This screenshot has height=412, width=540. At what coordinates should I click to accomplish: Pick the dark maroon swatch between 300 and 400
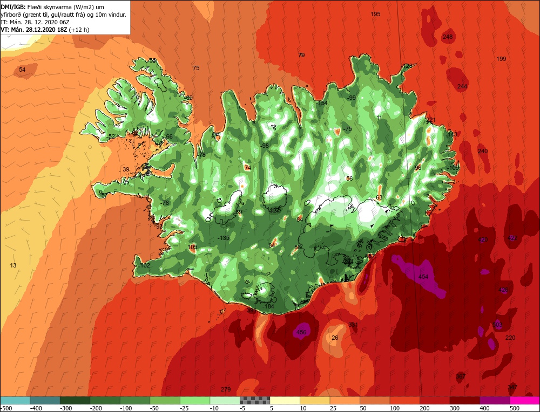[x=464, y=400]
